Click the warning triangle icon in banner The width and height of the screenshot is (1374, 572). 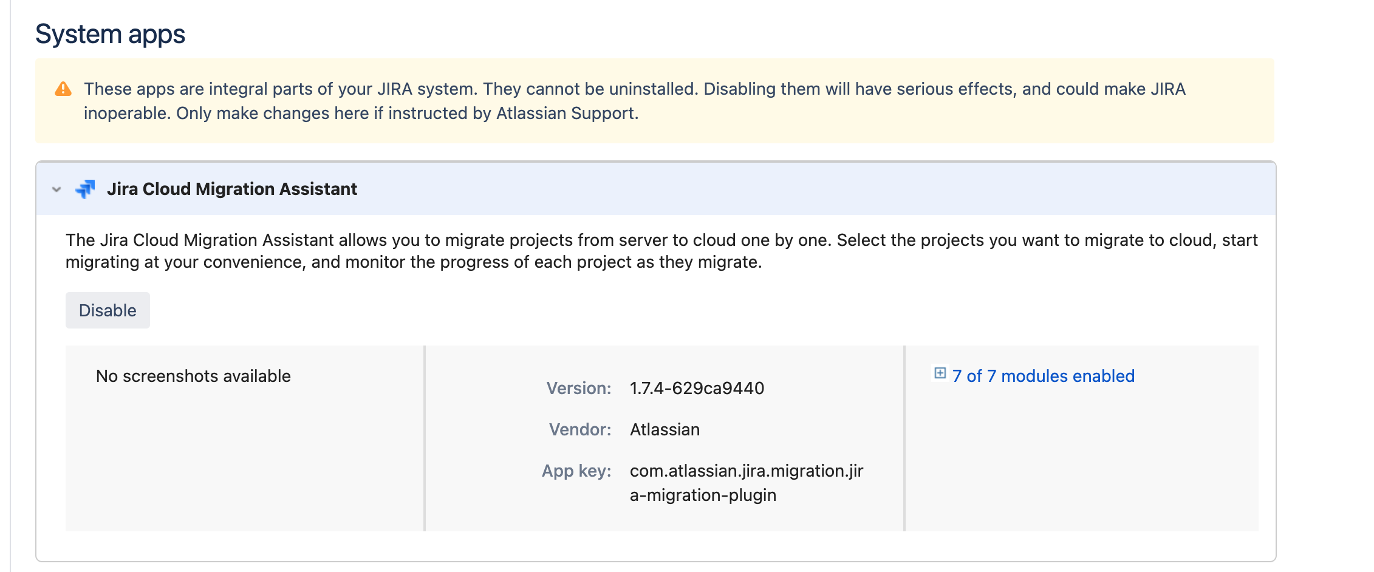(x=63, y=89)
